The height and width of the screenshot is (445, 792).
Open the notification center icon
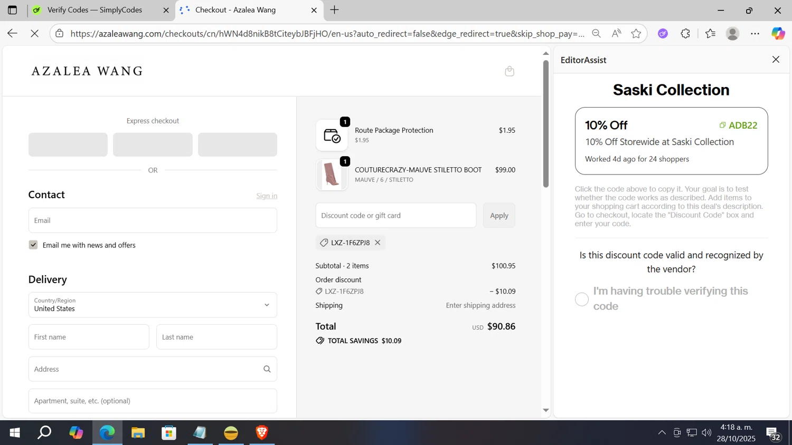(774, 434)
